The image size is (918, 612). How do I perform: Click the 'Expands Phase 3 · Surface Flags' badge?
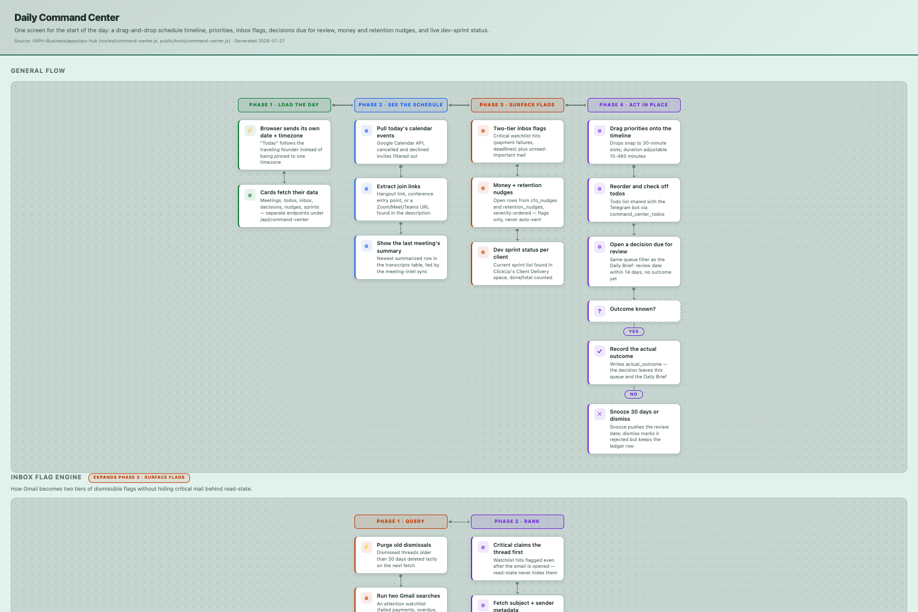coord(139,478)
